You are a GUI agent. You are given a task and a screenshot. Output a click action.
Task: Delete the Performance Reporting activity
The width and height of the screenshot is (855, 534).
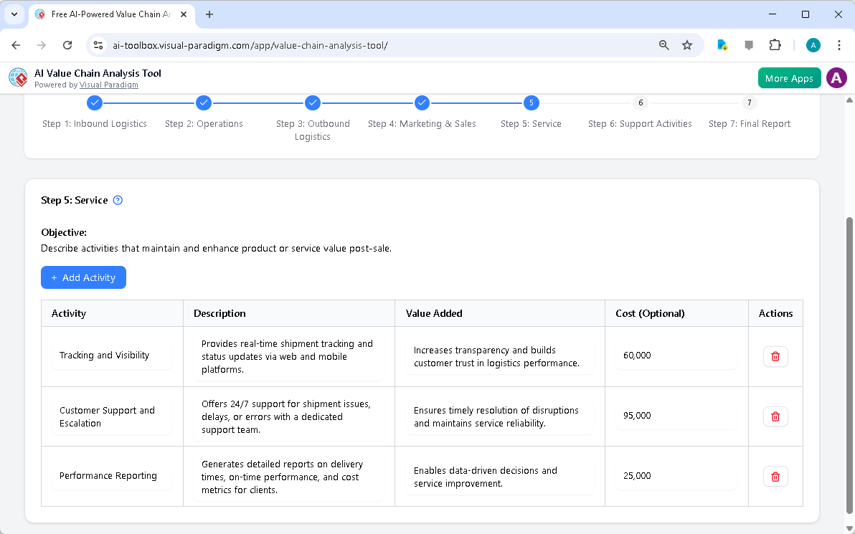[x=775, y=476]
